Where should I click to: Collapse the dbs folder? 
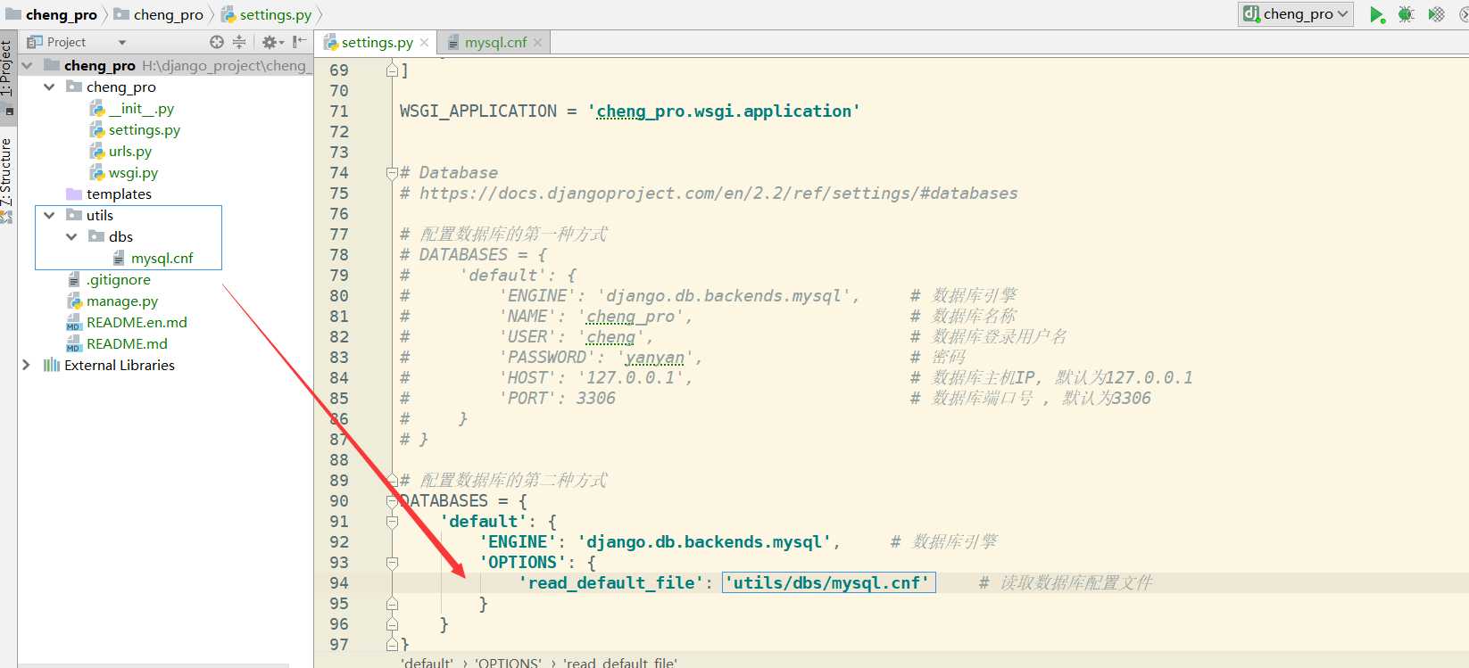coord(71,236)
